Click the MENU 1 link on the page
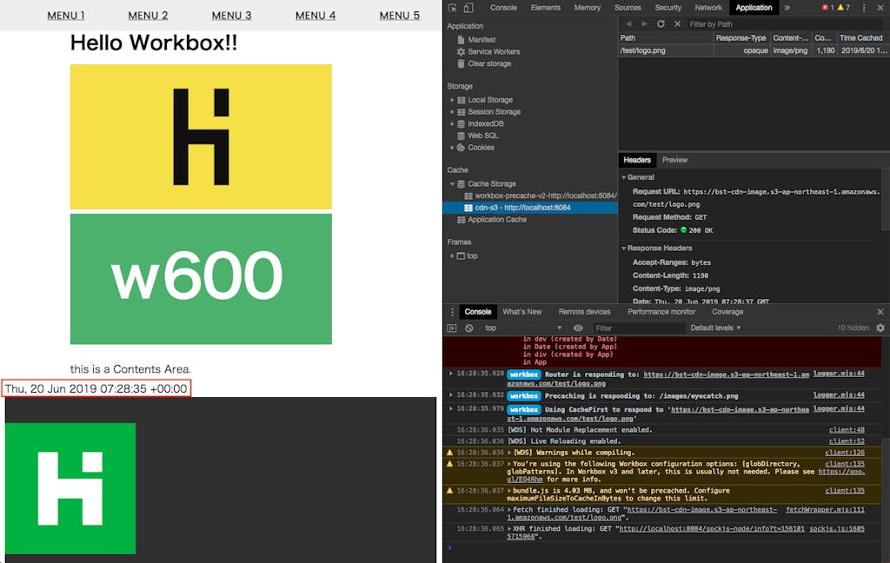The width and height of the screenshot is (890, 563). click(66, 16)
